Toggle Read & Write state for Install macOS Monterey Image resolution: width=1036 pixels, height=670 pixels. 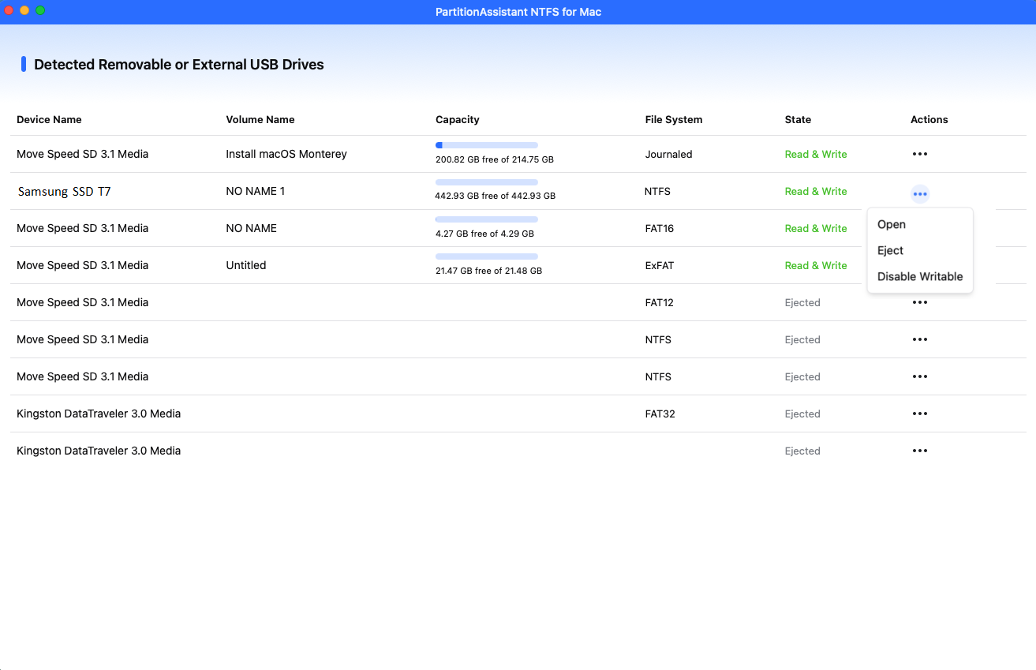(816, 154)
